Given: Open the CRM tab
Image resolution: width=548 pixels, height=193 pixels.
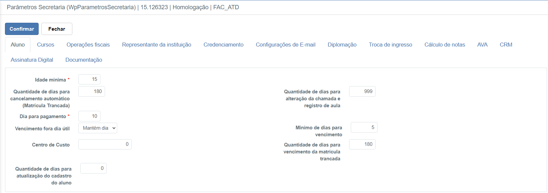Looking at the screenshot, I should click(506, 45).
